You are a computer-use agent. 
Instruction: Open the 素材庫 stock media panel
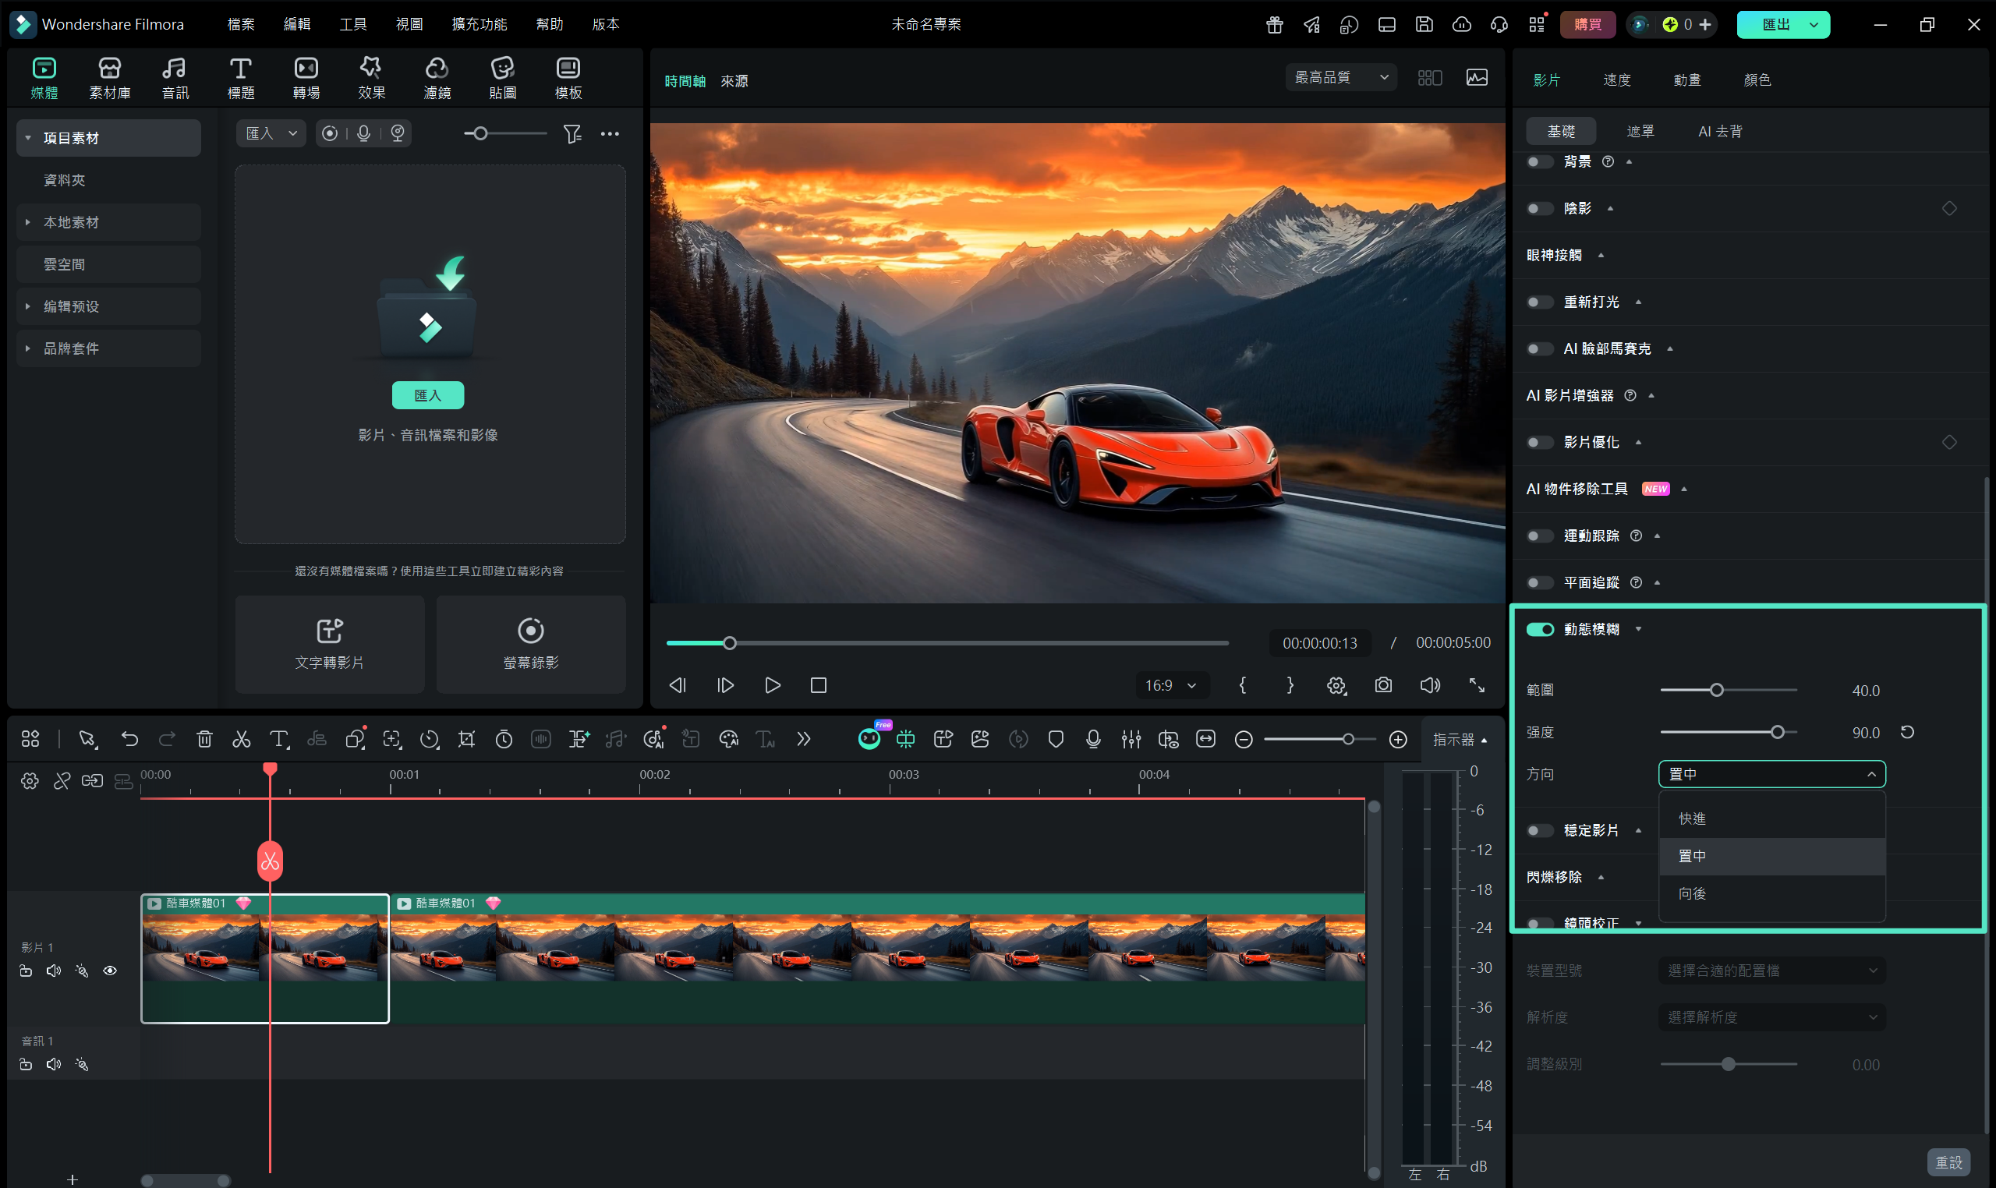coord(110,79)
